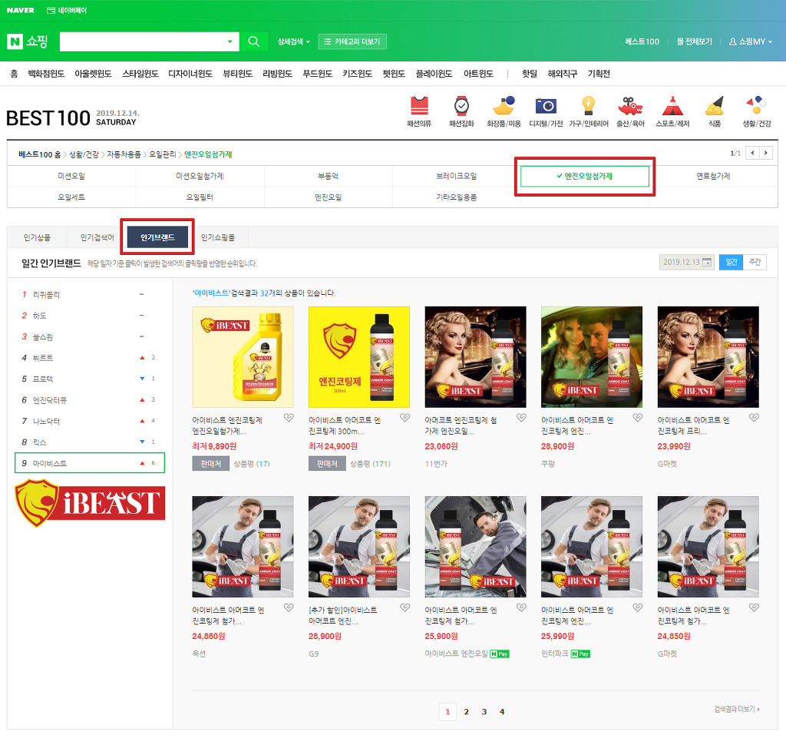Go to previous category page arrow
The height and width of the screenshot is (738, 786).
coord(752,153)
